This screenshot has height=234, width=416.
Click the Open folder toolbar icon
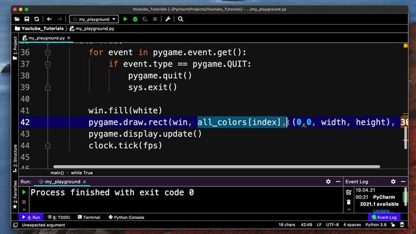click(x=18, y=19)
